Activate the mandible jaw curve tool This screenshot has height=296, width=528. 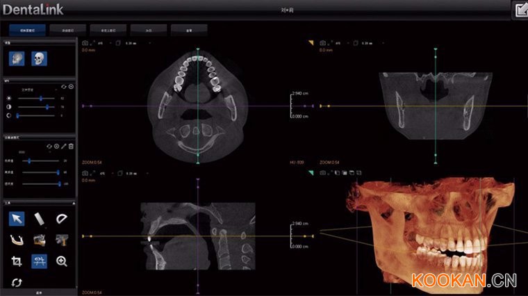click(x=17, y=240)
